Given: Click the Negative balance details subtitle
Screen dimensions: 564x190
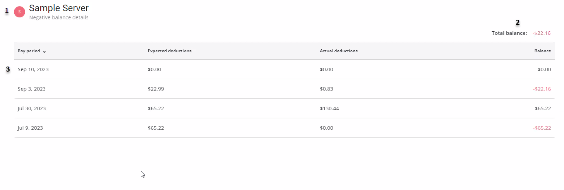Looking at the screenshot, I should (x=59, y=17).
